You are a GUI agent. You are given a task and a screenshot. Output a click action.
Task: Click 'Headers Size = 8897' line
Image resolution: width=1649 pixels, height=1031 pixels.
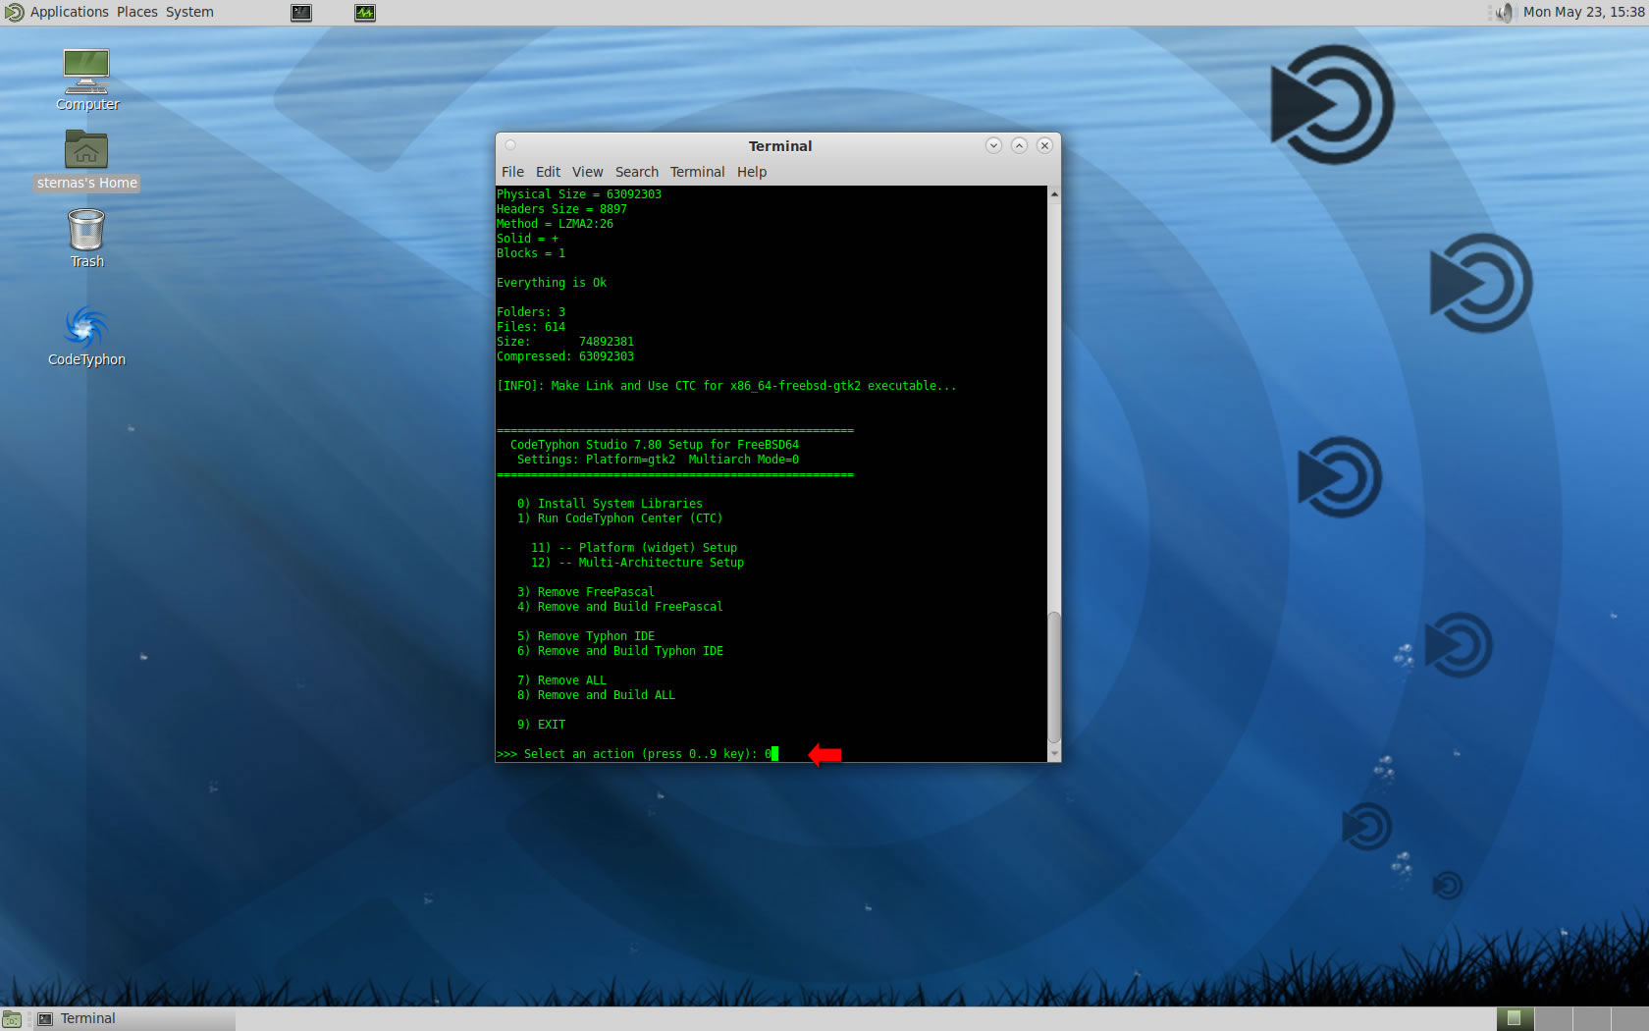click(x=561, y=209)
